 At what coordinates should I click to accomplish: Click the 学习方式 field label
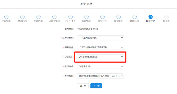(x=69, y=67)
